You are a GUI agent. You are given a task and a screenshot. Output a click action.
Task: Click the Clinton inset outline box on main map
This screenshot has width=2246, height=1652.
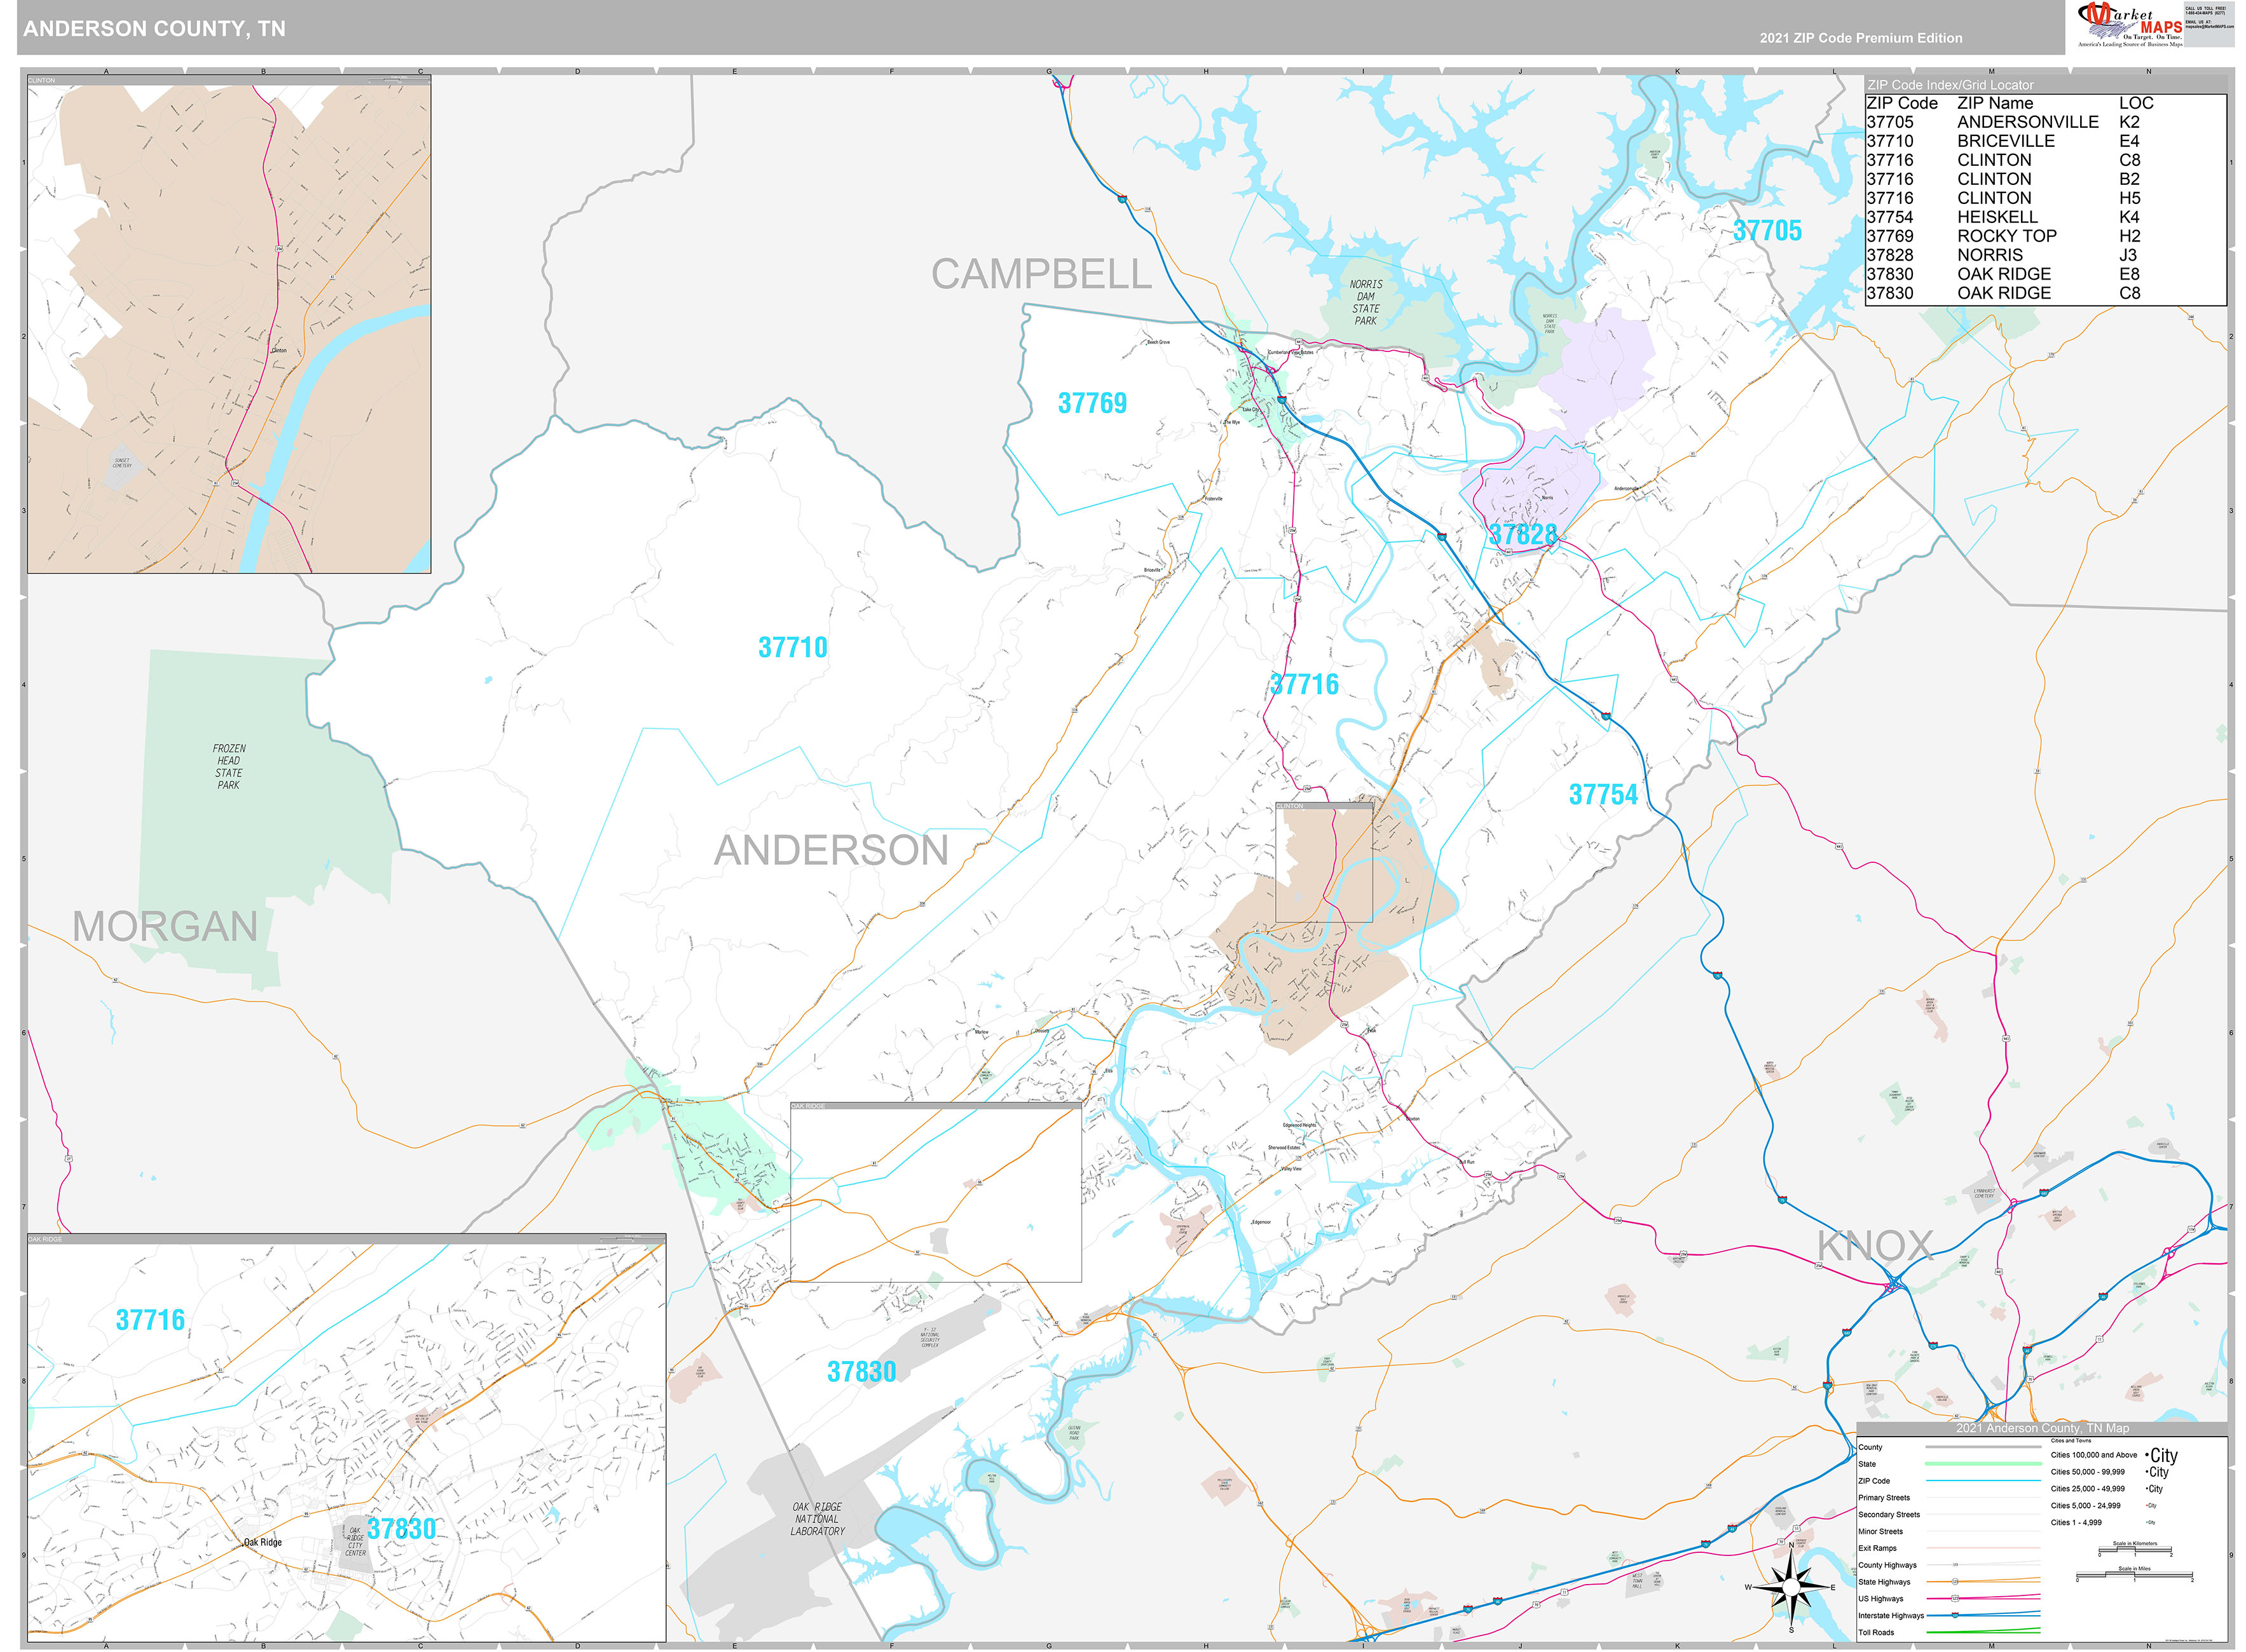pos(1324,862)
